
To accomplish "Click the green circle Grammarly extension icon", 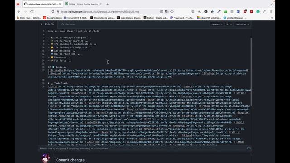I will 258,12.
